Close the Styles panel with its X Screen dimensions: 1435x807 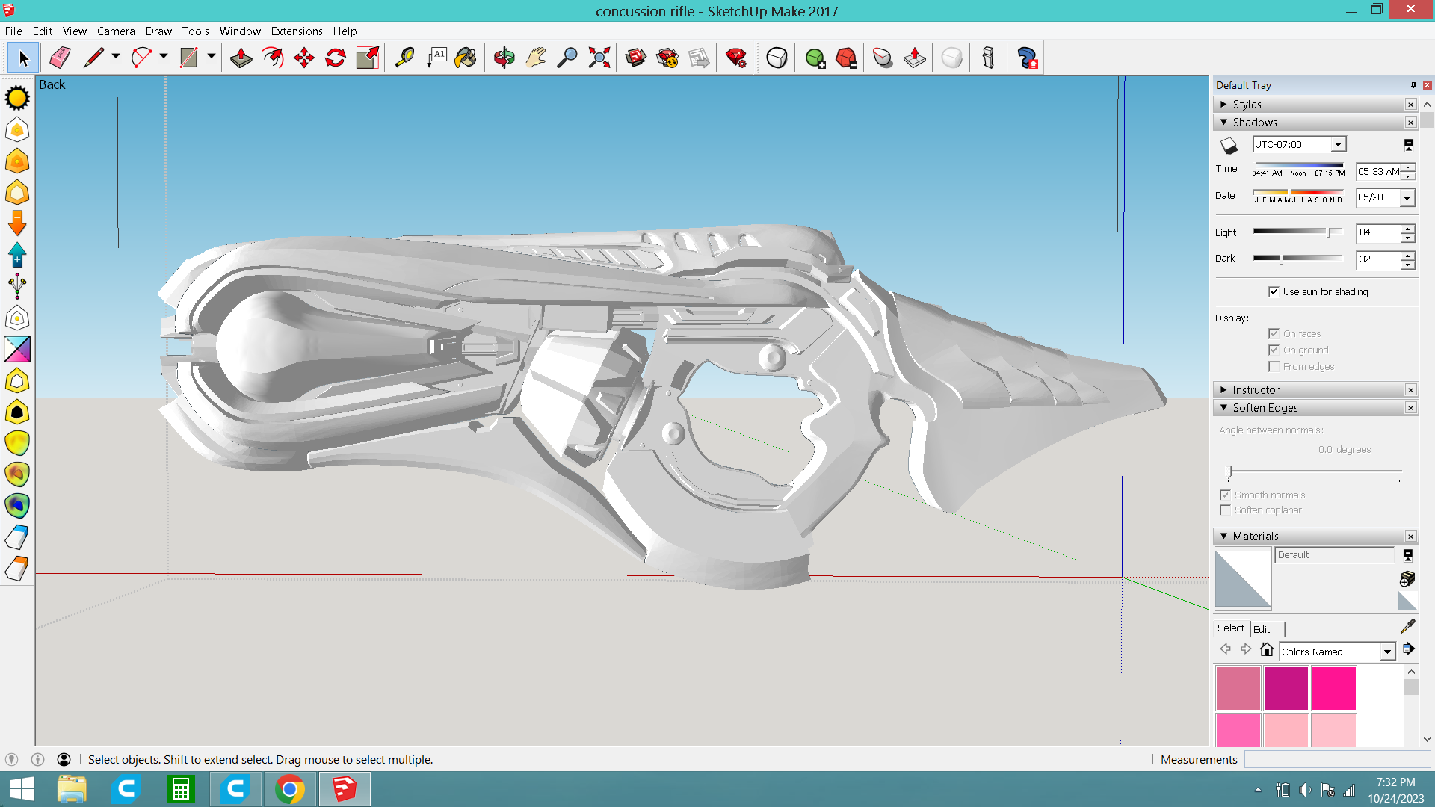pyautogui.click(x=1410, y=105)
